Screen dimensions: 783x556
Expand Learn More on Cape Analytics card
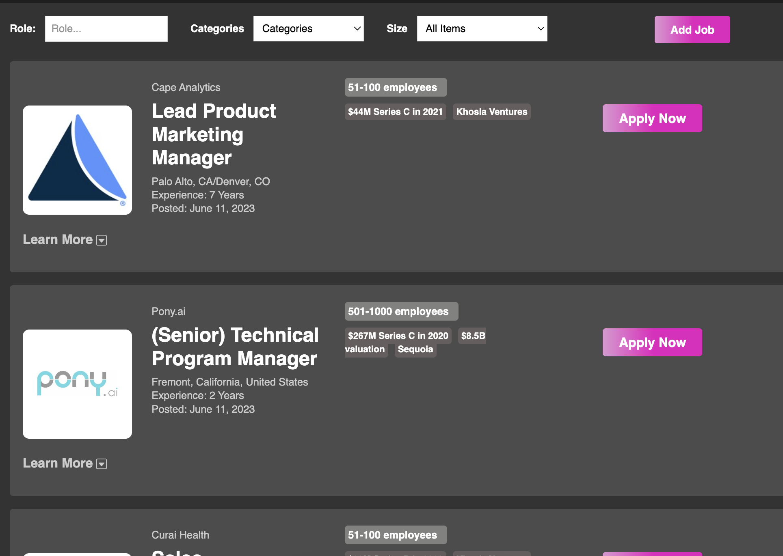[x=65, y=239]
